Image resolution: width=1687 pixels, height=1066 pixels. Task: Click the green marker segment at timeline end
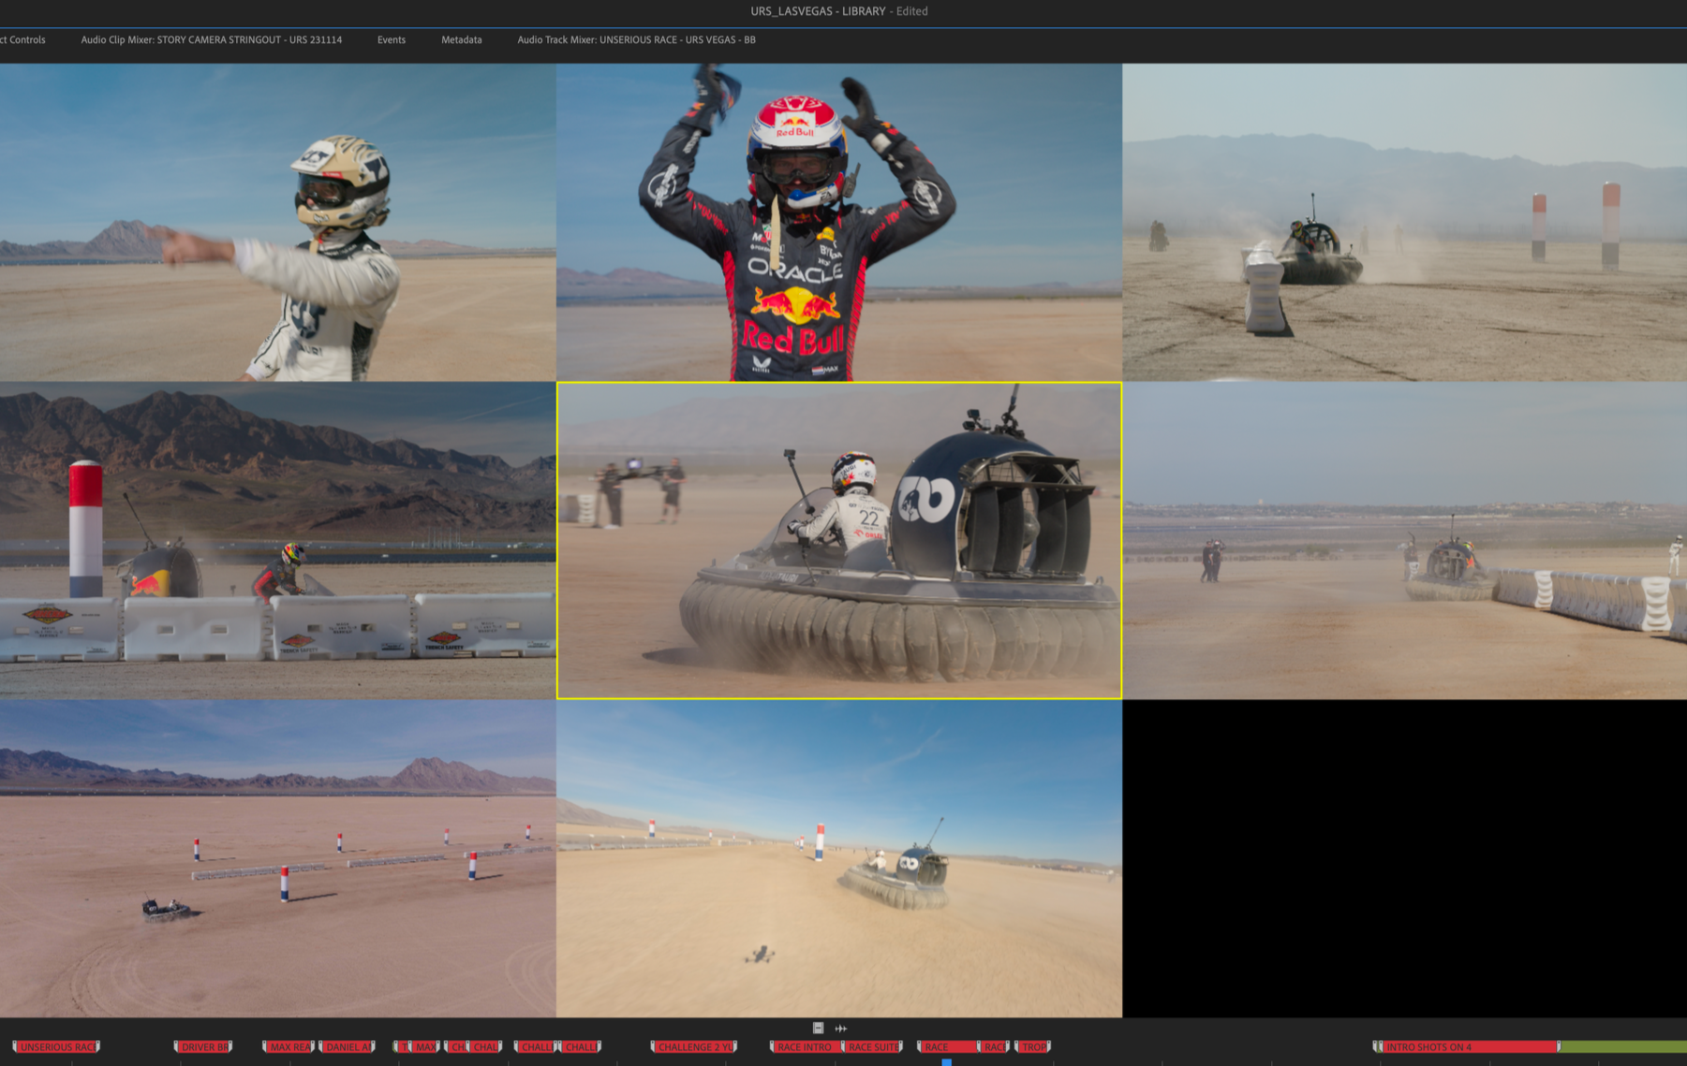coord(1623,1046)
